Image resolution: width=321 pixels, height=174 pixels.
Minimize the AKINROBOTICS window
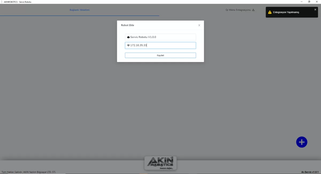pos(301,2)
